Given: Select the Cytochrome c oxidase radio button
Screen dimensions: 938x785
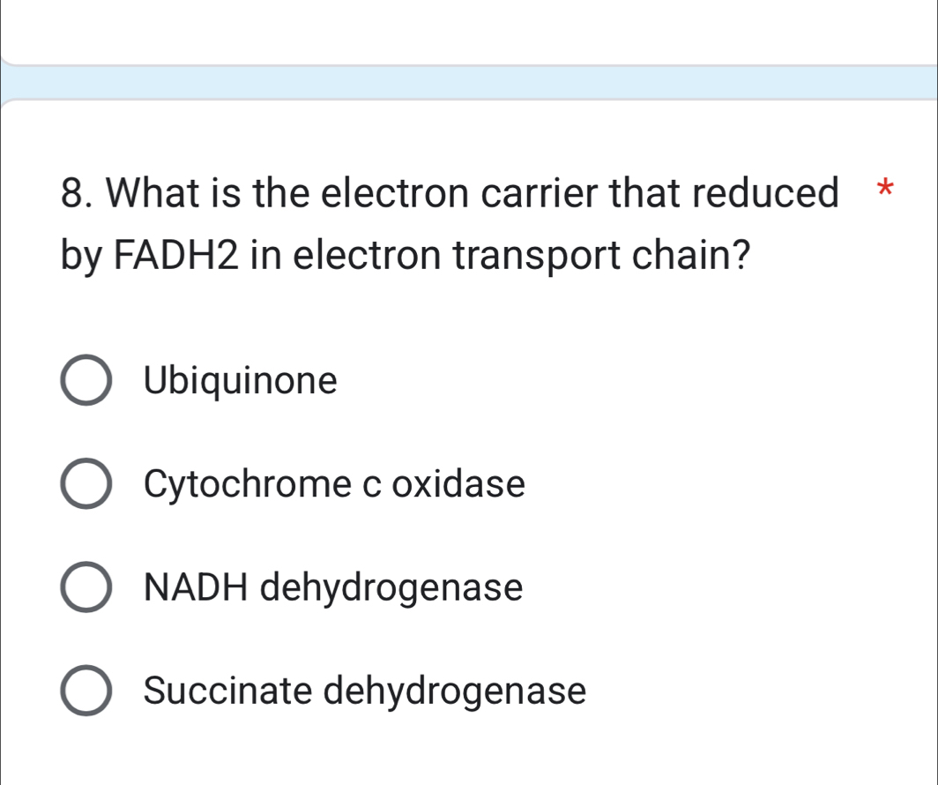Looking at the screenshot, I should pyautogui.click(x=86, y=483).
